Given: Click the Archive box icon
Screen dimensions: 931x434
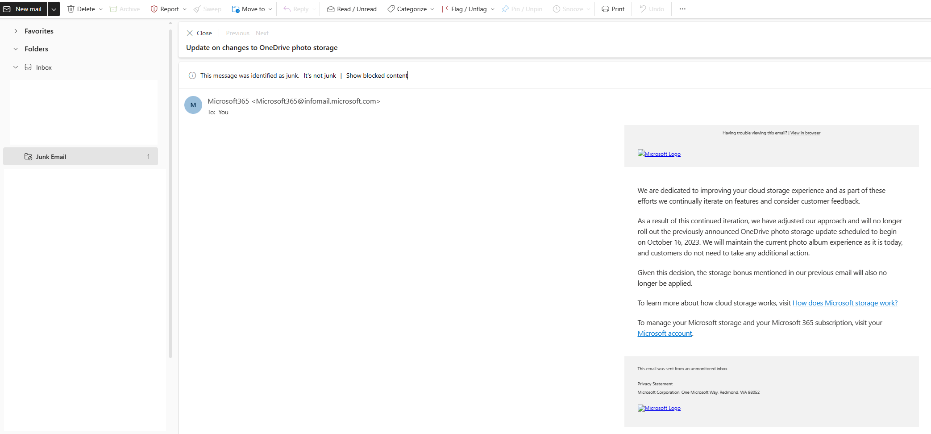Looking at the screenshot, I should [x=113, y=9].
